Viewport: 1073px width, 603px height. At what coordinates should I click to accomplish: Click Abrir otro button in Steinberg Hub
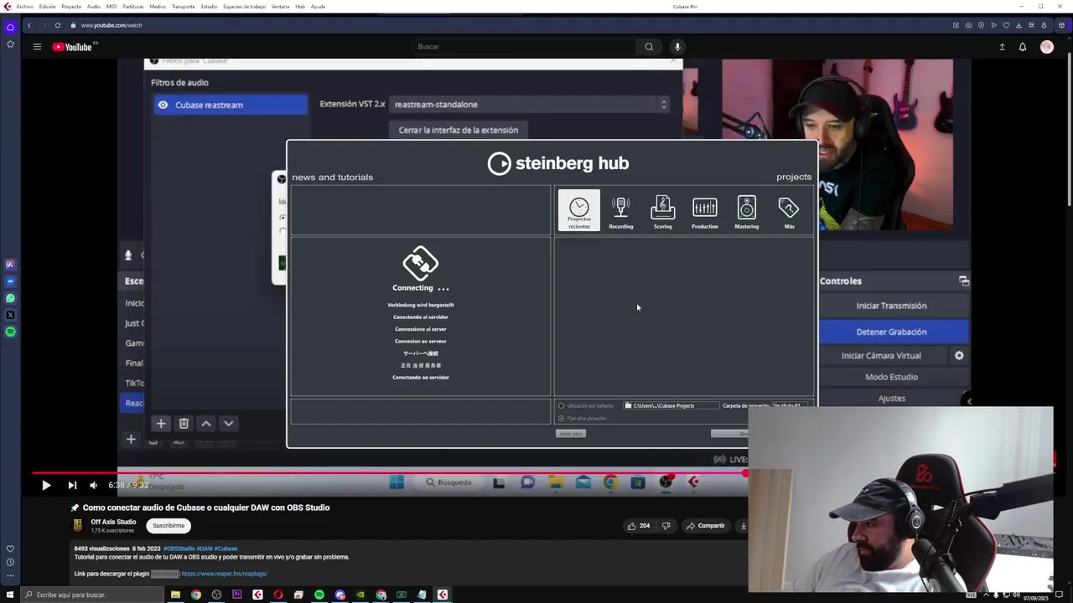(x=571, y=434)
